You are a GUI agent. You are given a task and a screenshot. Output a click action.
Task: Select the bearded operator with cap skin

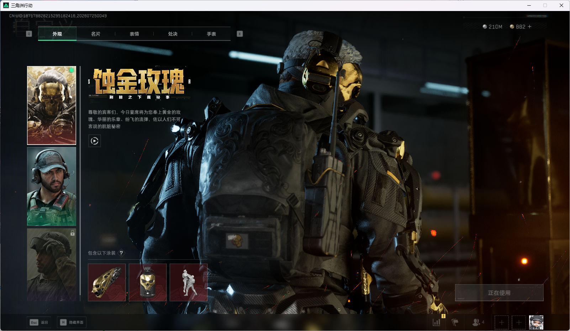pos(52,186)
